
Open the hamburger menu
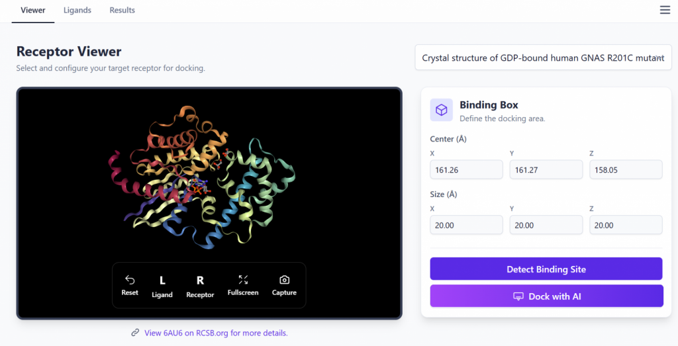[x=665, y=10]
